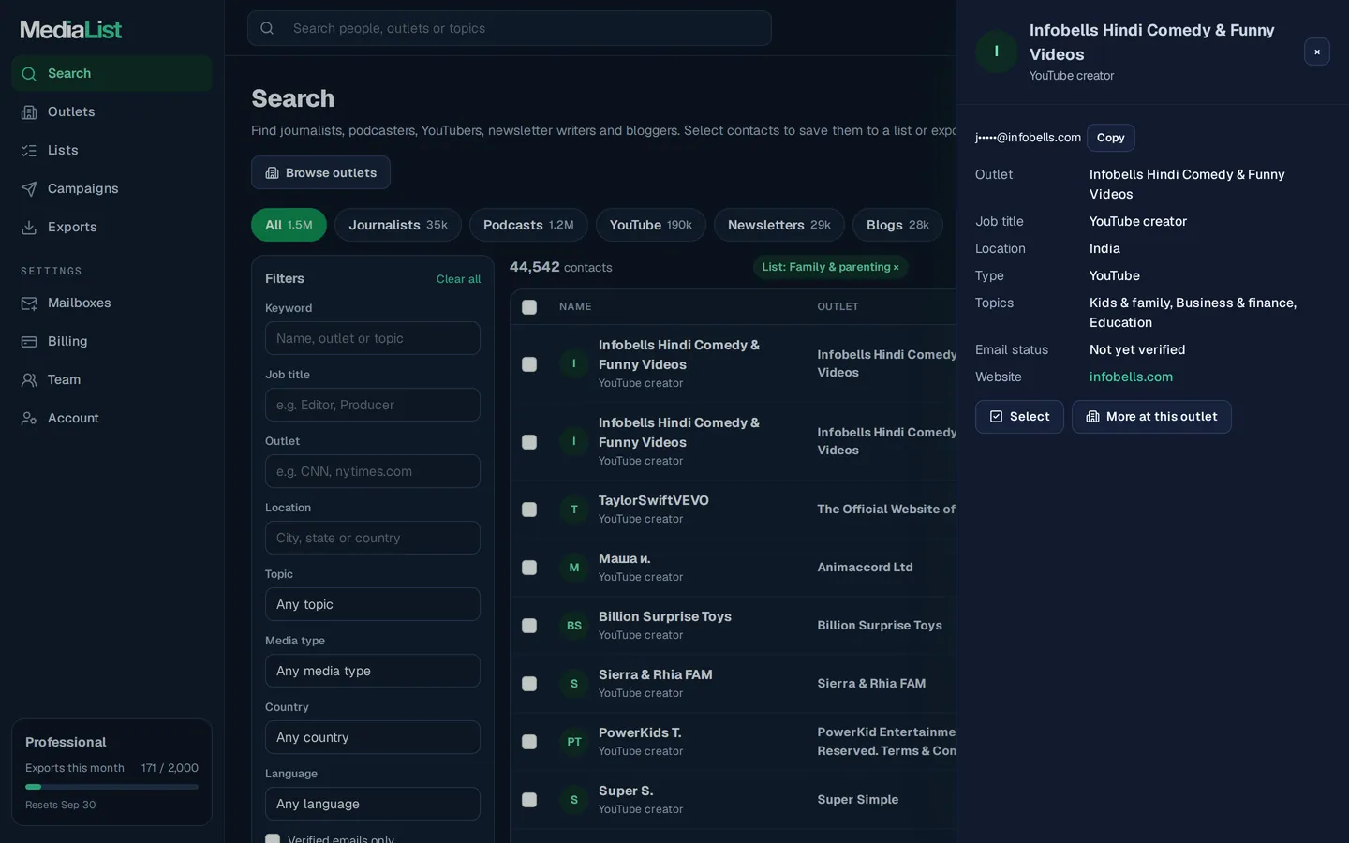Open Campaigns paper-plane icon
This screenshot has height=843, width=1349.
point(29,188)
